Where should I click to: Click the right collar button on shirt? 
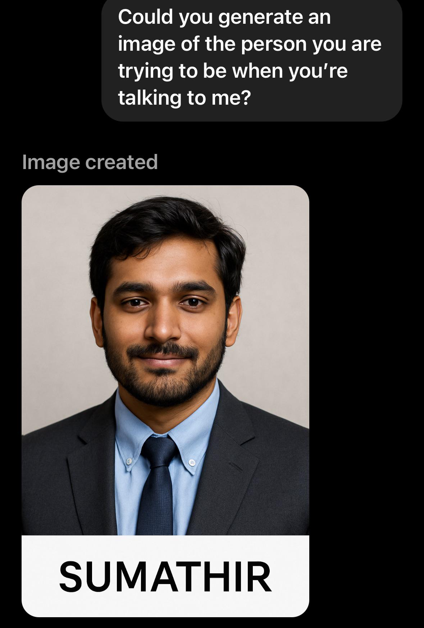(x=192, y=462)
